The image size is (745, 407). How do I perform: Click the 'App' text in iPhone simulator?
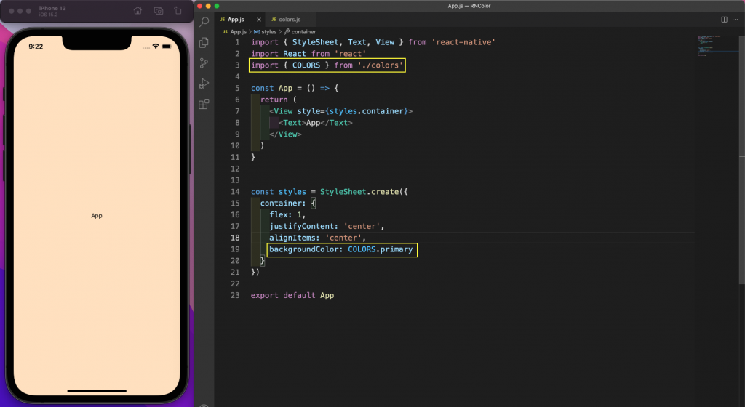(97, 216)
